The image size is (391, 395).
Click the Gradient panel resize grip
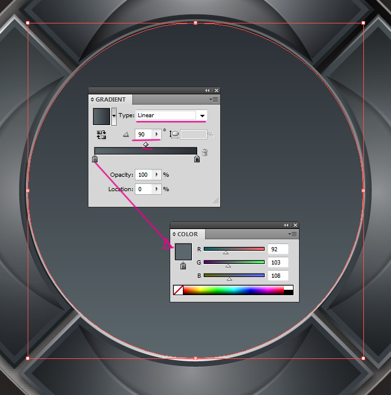(216, 201)
